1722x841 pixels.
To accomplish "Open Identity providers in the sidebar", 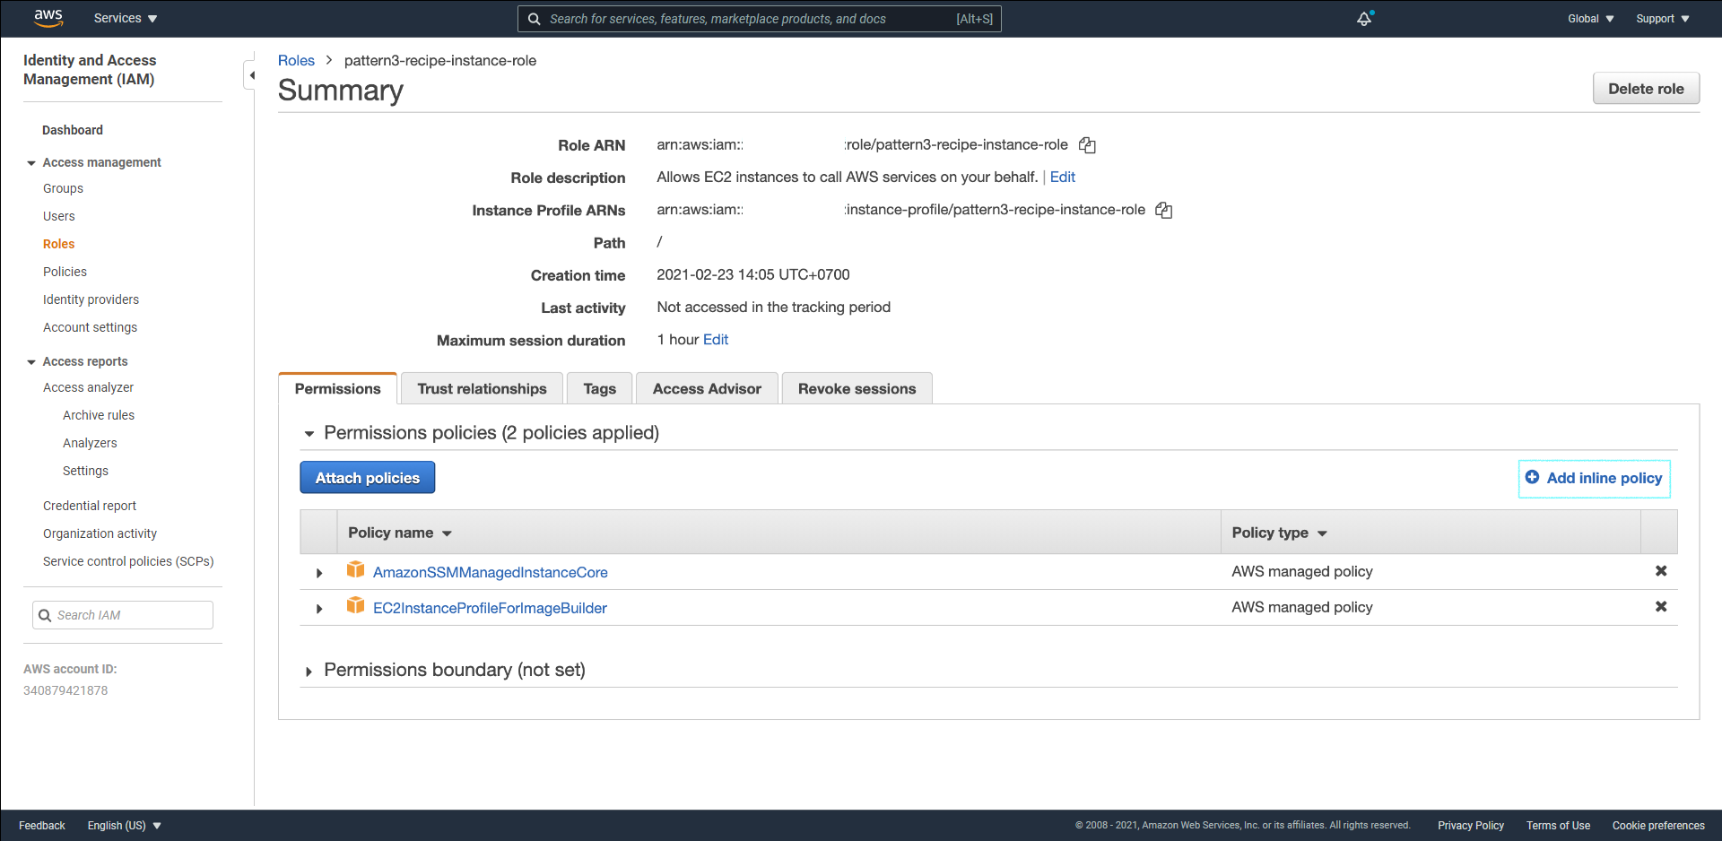I will 91,299.
